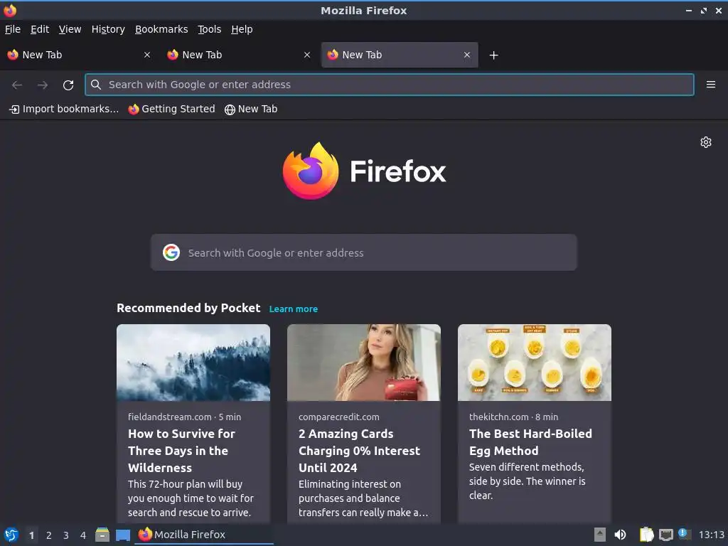Click the magnifier icon in address bar
Image resolution: width=728 pixels, height=546 pixels.
point(96,85)
